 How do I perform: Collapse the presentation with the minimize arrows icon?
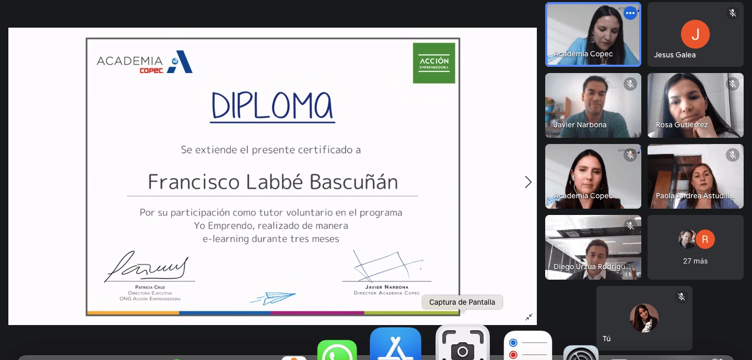click(x=529, y=317)
